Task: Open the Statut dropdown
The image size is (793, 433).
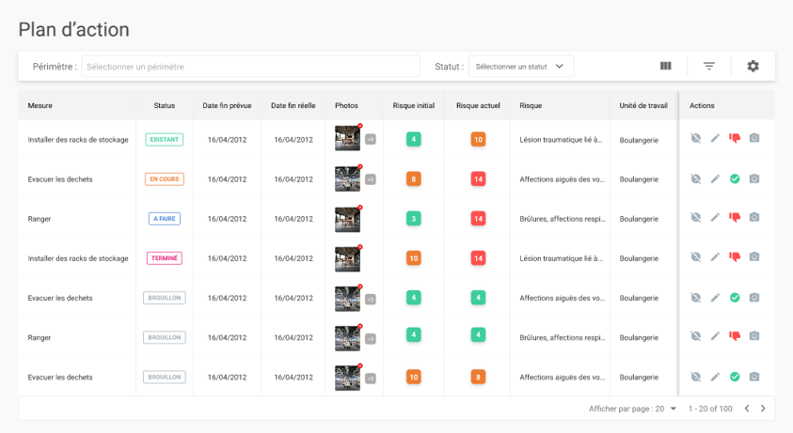Action: pos(521,66)
